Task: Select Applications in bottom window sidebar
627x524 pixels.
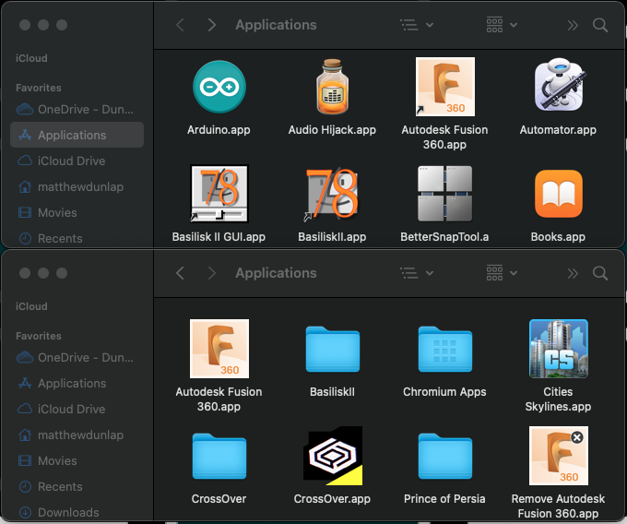Action: tap(77, 383)
